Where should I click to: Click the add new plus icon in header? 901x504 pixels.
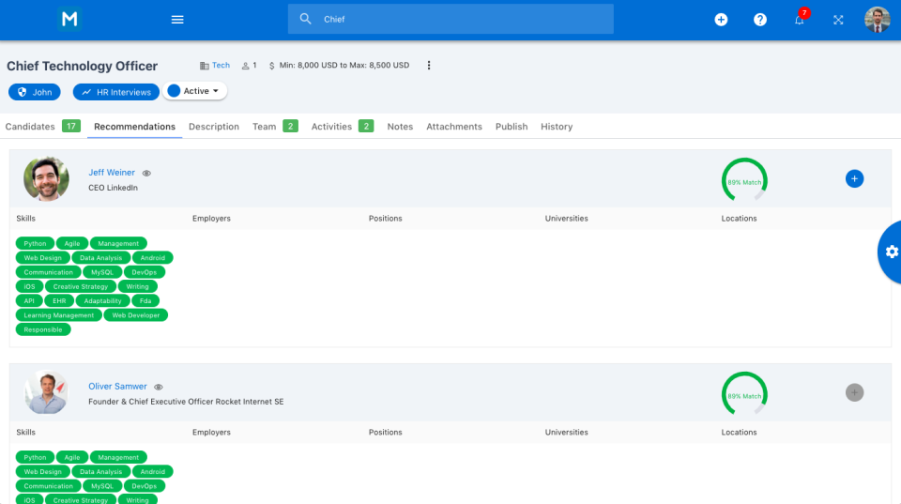(x=721, y=20)
